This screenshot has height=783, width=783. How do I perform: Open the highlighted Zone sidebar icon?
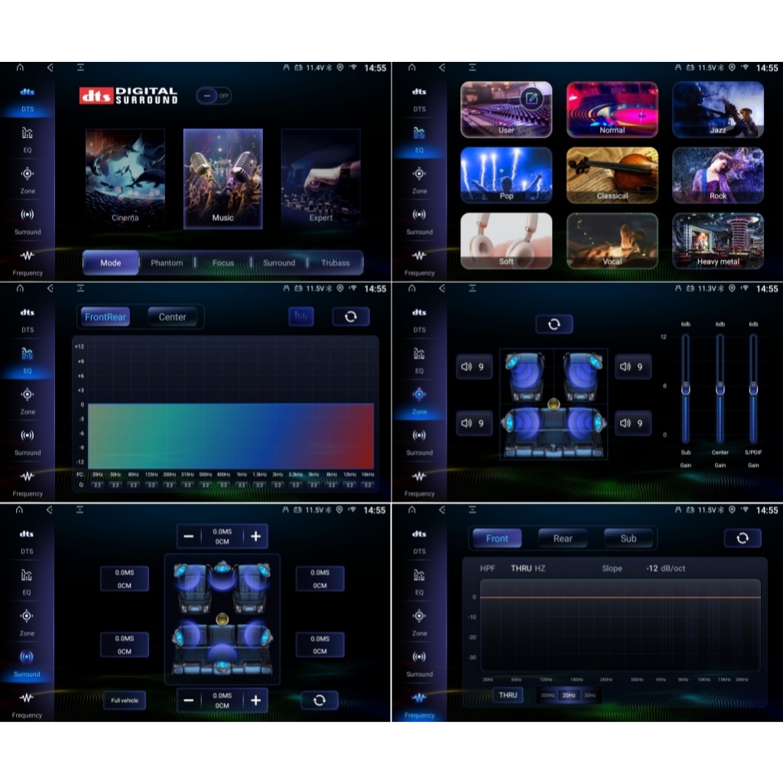click(x=419, y=395)
